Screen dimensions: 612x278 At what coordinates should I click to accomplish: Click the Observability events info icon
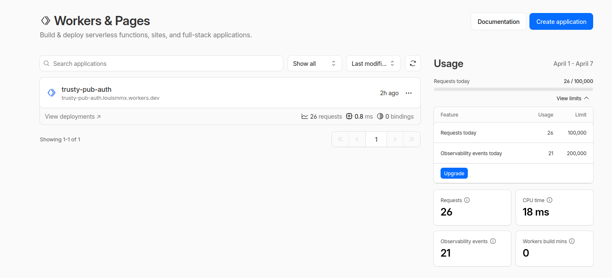(493, 242)
